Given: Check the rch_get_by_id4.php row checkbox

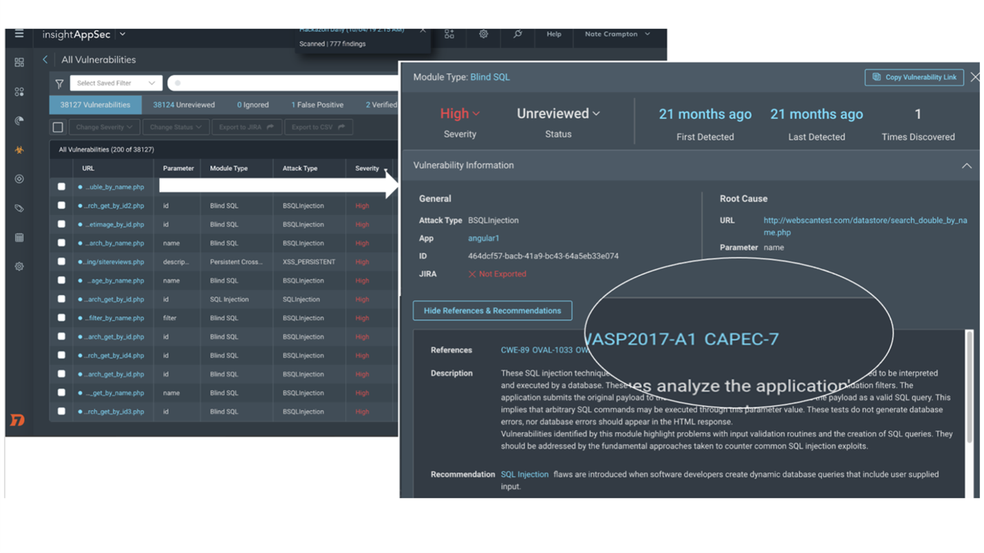Looking at the screenshot, I should click(x=61, y=356).
